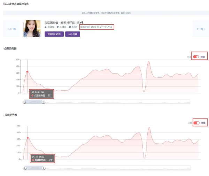The image size is (209, 176).
Task: Click 查看笔记内容 purple button
Action: (x=54, y=34)
